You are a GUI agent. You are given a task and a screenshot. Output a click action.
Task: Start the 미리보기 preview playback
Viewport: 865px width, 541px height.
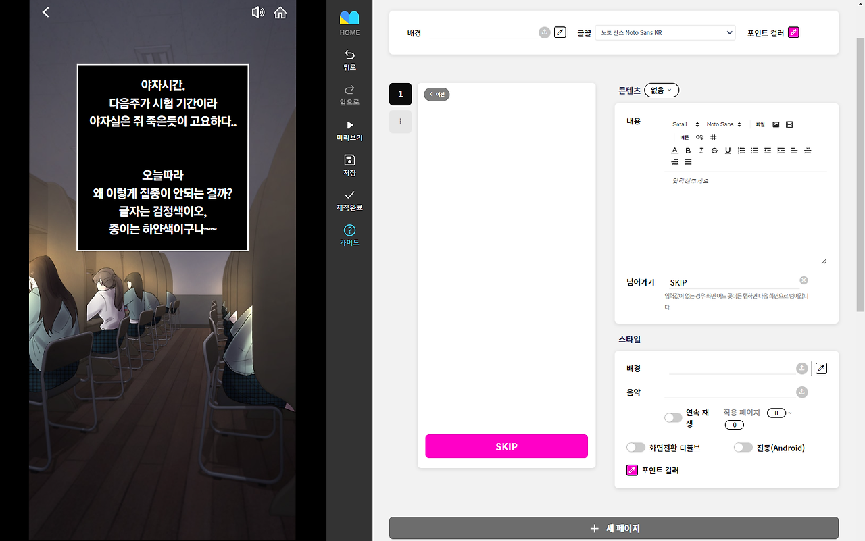pyautogui.click(x=349, y=130)
